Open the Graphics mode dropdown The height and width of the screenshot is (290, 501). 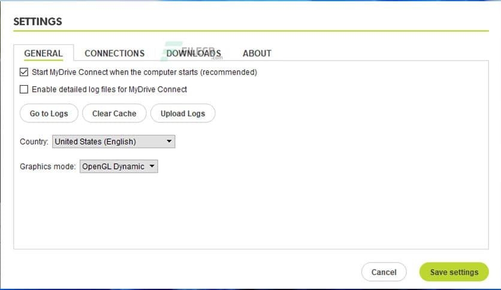(119, 167)
